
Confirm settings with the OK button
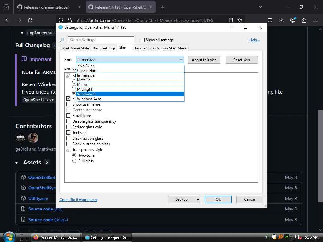218,199
